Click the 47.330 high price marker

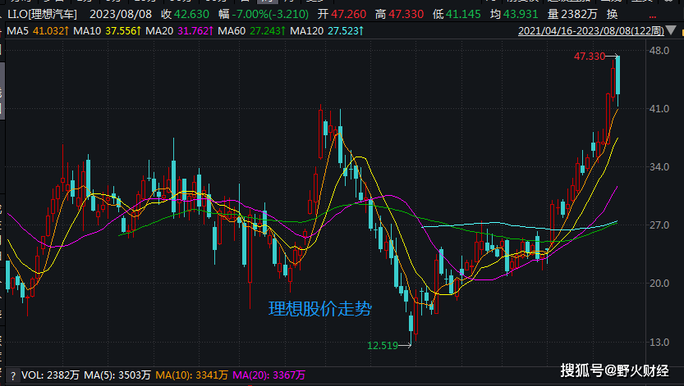pyautogui.click(x=590, y=57)
